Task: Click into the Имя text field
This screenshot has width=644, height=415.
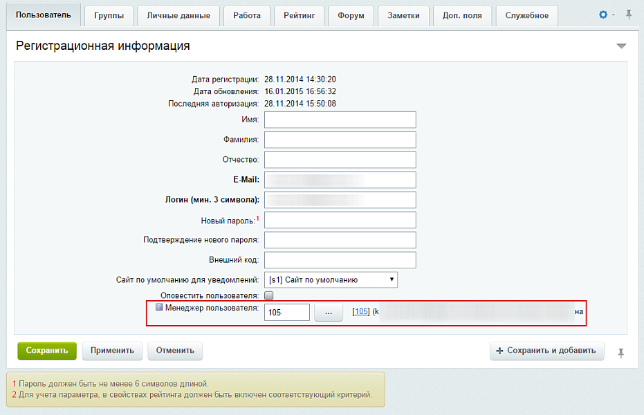Action: (340, 120)
